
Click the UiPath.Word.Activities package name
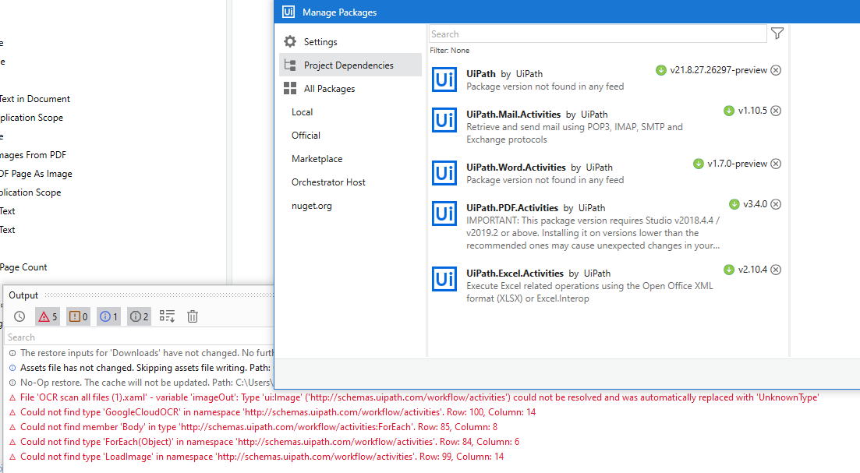[x=516, y=168]
